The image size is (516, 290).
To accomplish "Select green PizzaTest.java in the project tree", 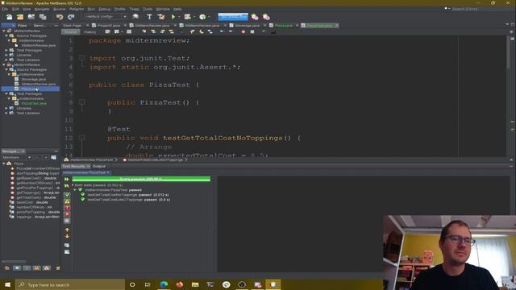I will [x=34, y=104].
